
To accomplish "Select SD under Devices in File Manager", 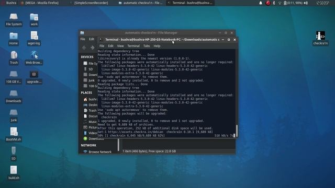I will 88,69.
